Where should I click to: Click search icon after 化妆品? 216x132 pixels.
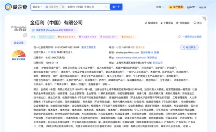(x=42, y=84)
